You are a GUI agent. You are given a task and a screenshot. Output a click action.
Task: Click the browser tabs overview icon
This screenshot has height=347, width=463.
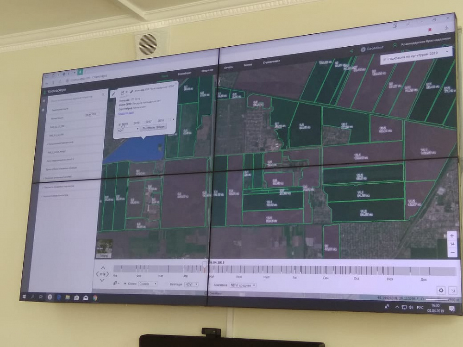pos(394,26)
